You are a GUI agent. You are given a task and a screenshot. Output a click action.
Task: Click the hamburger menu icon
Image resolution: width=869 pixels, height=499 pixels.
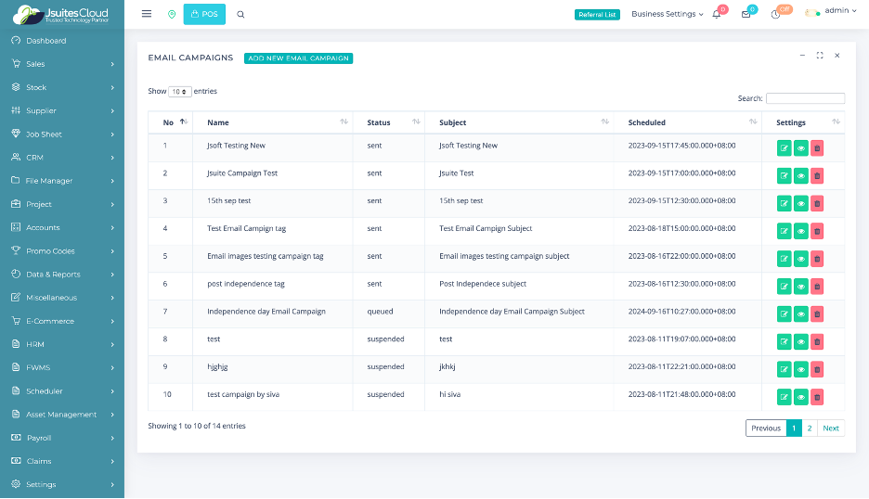(147, 14)
